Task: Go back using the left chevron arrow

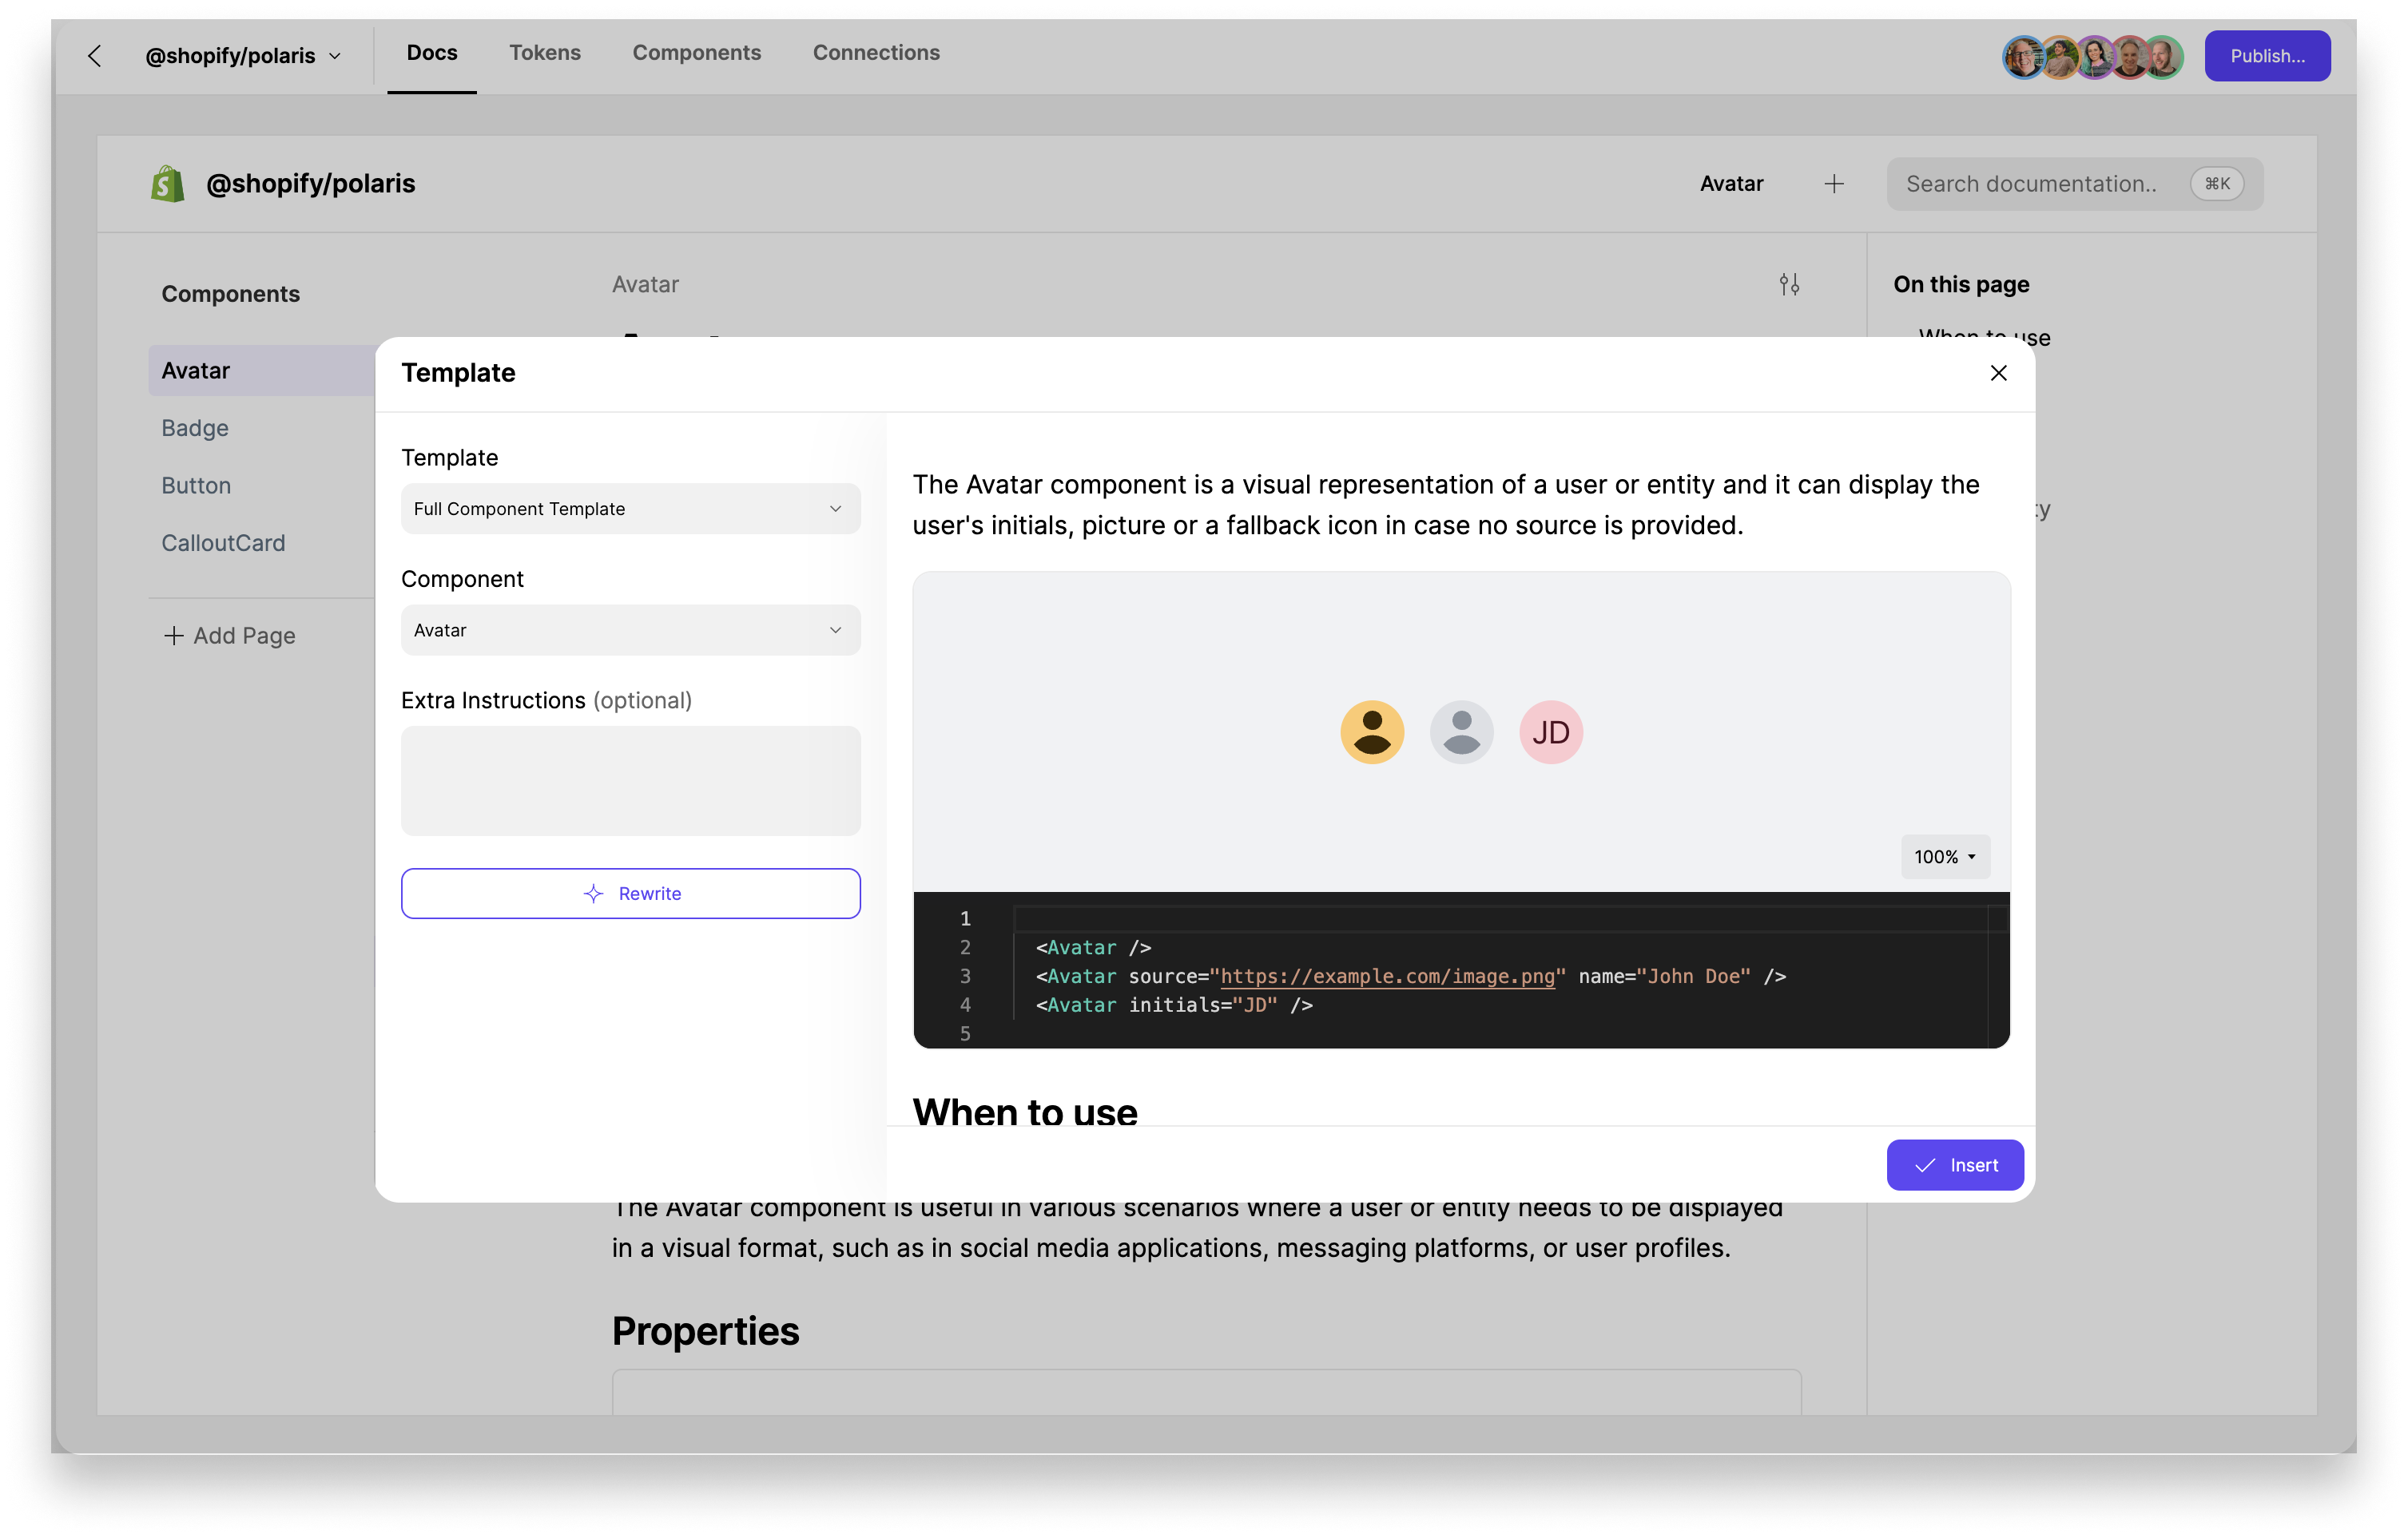Action: [x=95, y=56]
